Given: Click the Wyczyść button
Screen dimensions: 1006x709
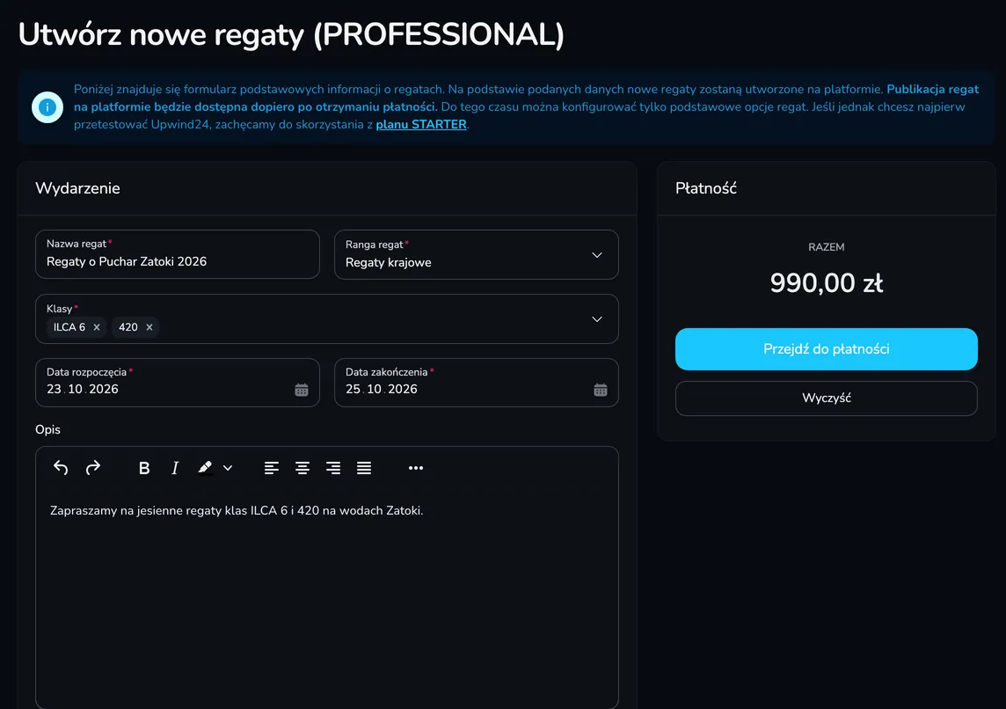Looking at the screenshot, I should 827,398.
